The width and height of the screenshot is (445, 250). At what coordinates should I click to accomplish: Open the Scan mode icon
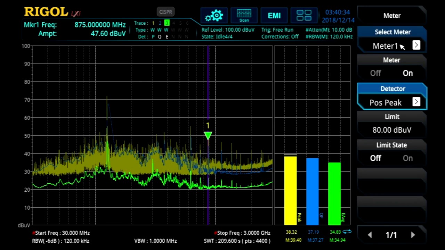click(x=244, y=16)
